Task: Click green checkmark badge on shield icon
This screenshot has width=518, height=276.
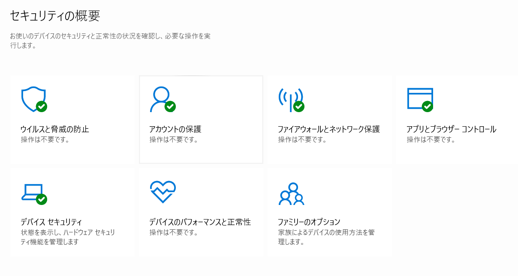Action: point(42,106)
